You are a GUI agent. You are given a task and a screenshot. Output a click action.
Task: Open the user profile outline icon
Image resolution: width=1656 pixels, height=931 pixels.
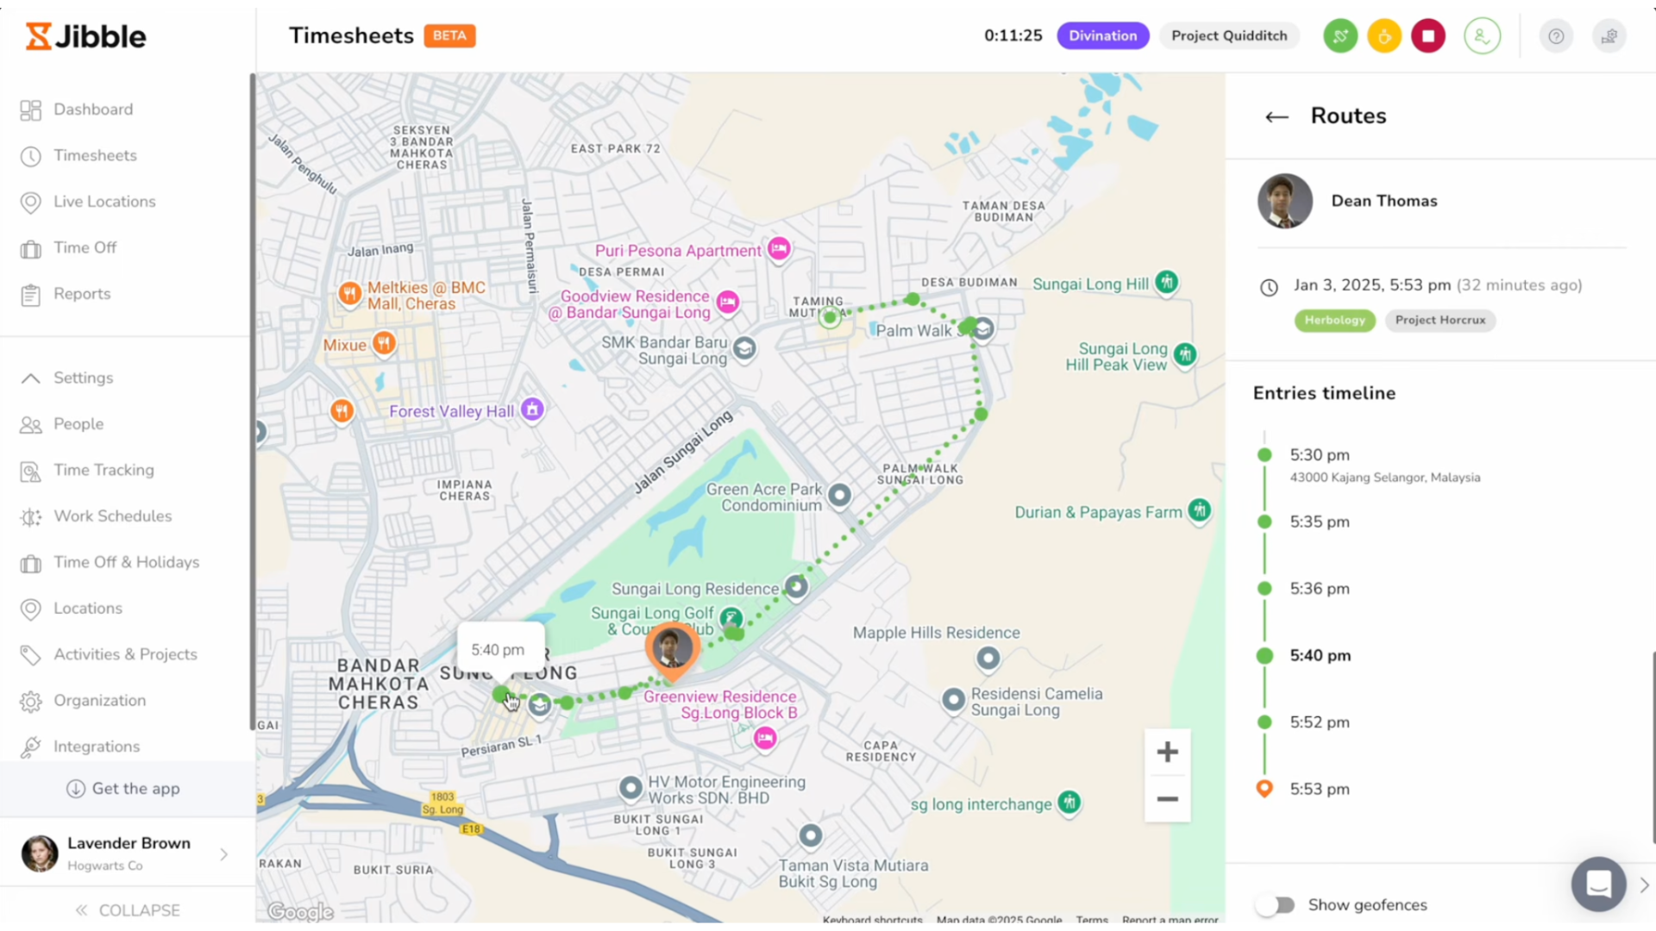coord(1482,36)
